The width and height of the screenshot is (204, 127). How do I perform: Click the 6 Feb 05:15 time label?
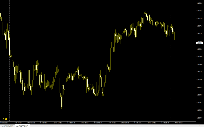click(112, 123)
